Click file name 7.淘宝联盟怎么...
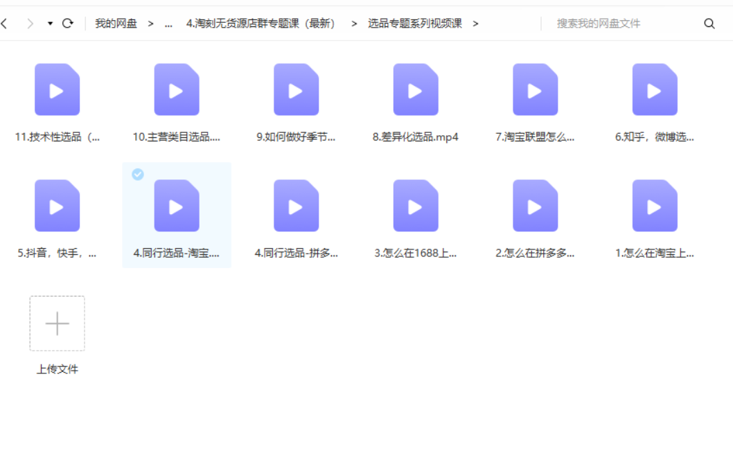The width and height of the screenshot is (733, 476). coord(535,137)
